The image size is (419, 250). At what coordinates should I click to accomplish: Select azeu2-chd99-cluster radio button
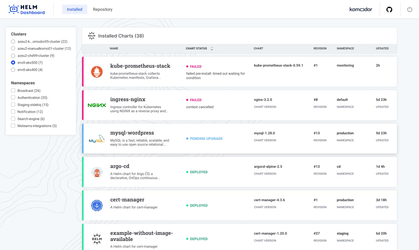point(13,56)
